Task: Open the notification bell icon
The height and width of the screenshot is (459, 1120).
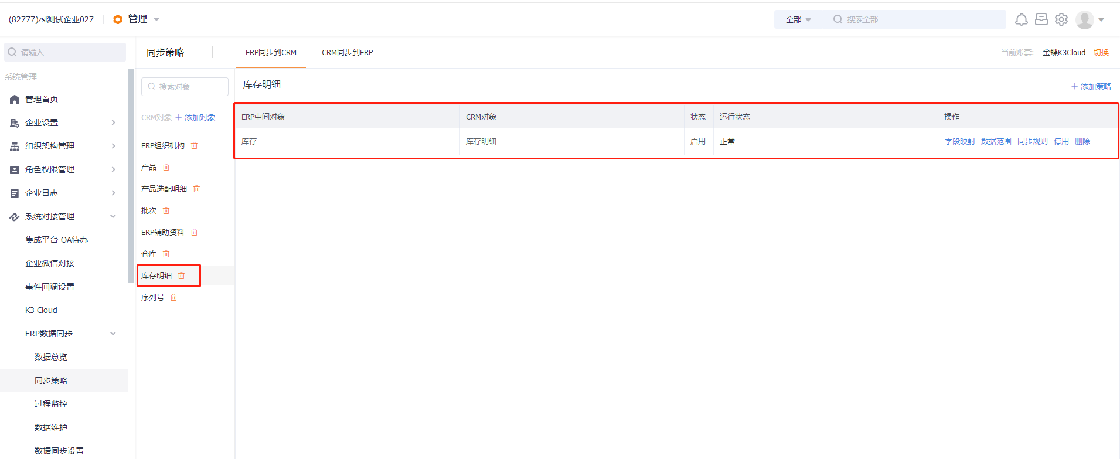Action: coord(1022,19)
